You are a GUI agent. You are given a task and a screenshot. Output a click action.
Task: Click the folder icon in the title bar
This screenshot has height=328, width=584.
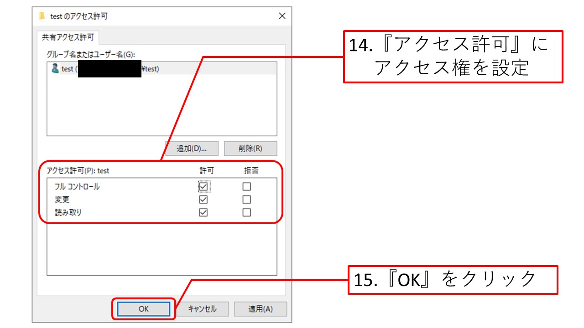coord(42,16)
